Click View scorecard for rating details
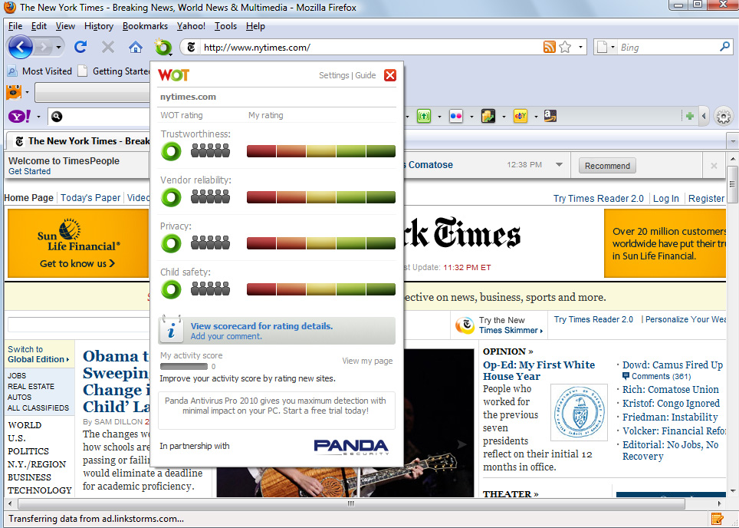 click(x=261, y=326)
